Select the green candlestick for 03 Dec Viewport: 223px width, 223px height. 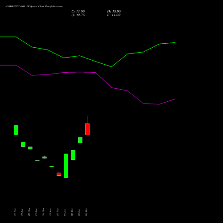(x=80, y=140)
